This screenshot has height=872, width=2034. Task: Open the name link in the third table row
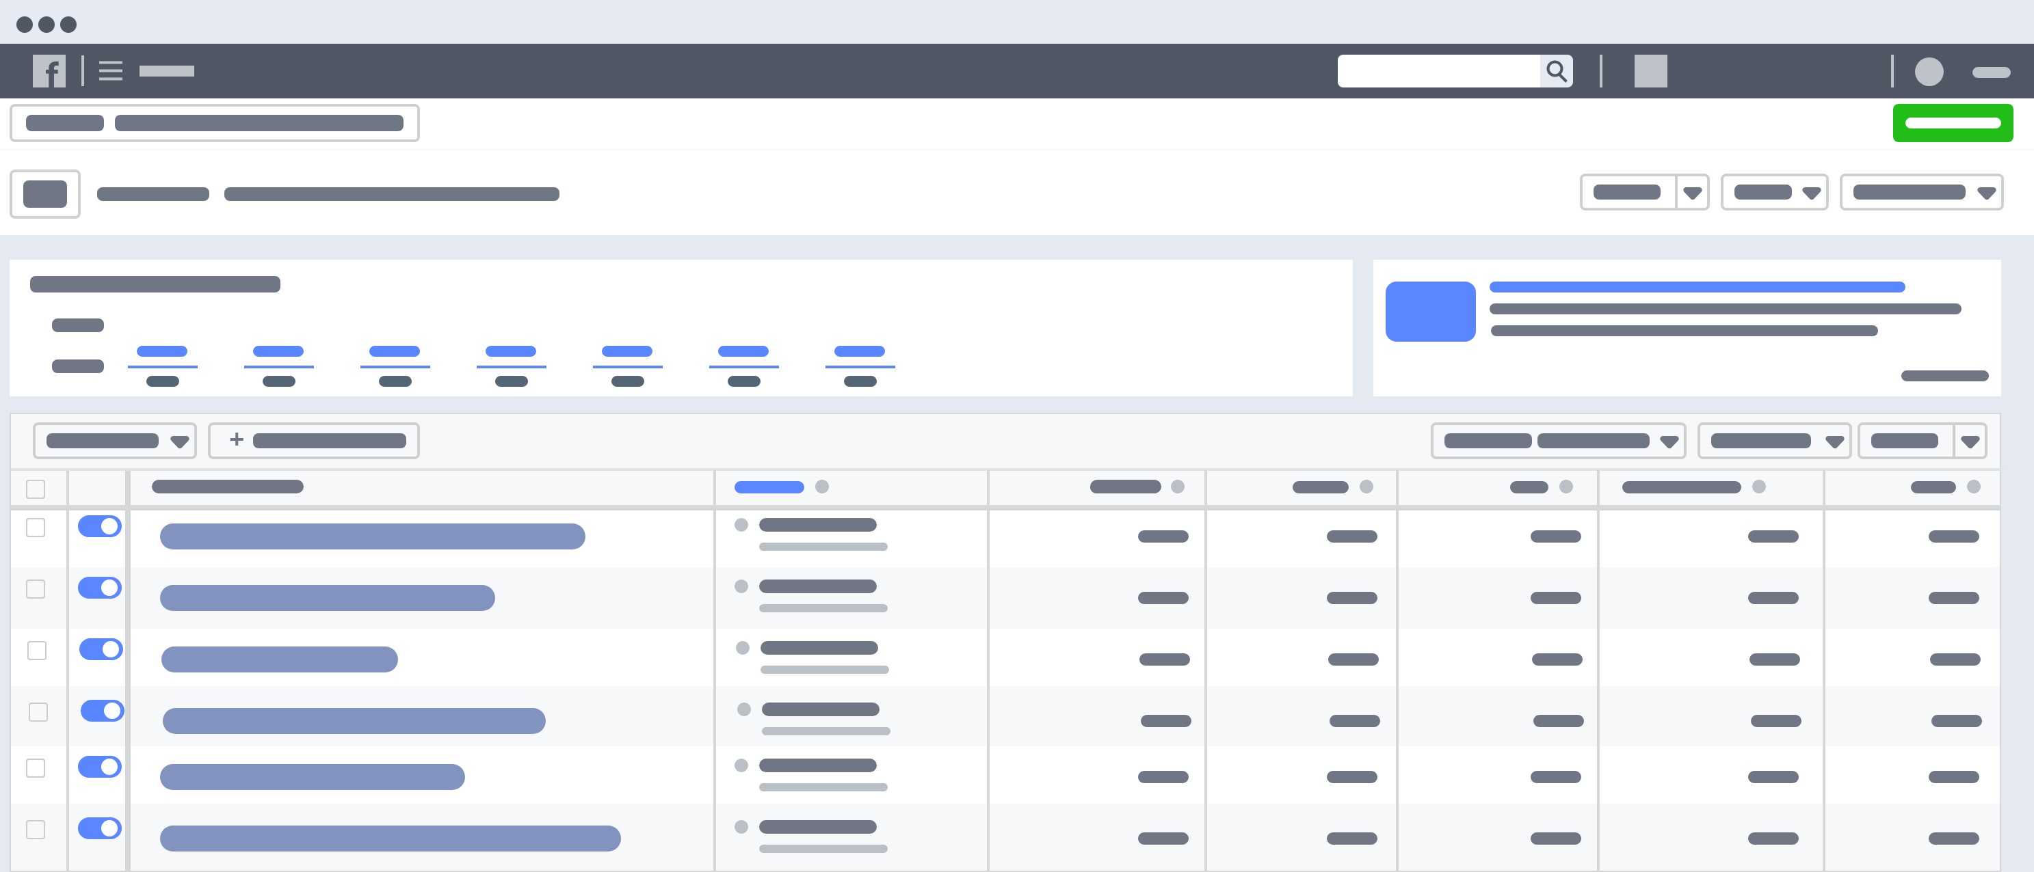click(280, 659)
